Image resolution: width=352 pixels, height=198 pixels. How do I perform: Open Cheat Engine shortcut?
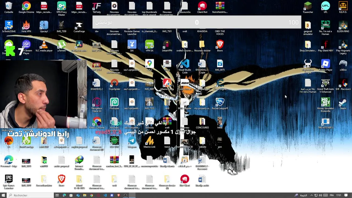coord(220,84)
